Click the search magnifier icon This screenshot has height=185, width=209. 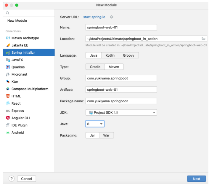pyautogui.click(x=8, y=13)
